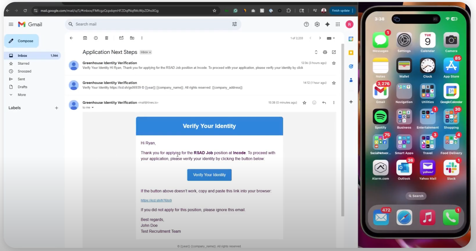Image resolution: width=476 pixels, height=251 pixels.
Task: Delete the conversation with the trash icon
Action: tap(107, 38)
